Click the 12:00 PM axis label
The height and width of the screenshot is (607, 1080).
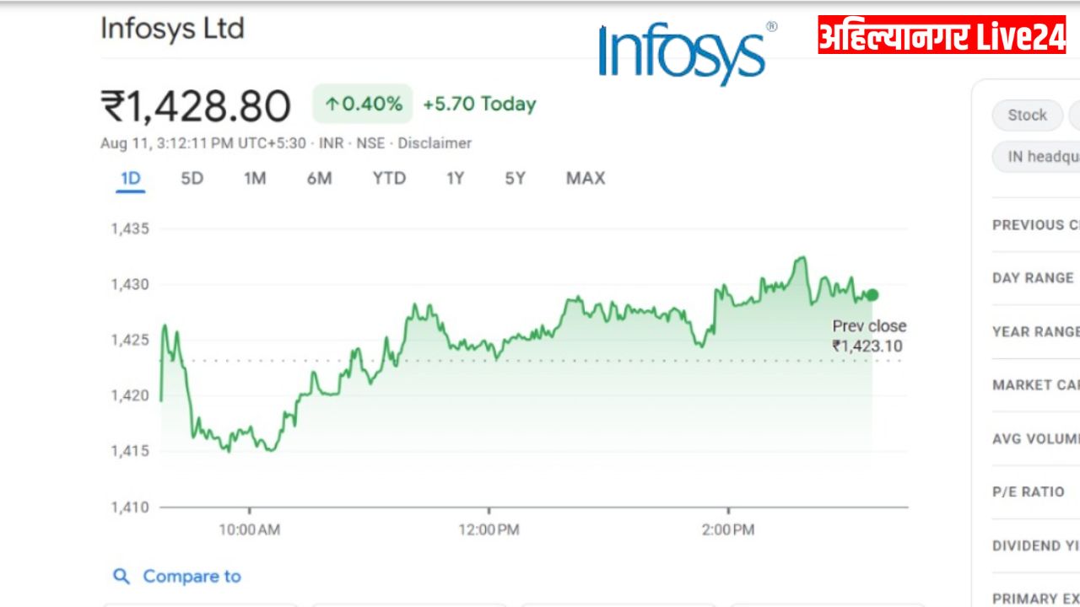click(x=489, y=530)
